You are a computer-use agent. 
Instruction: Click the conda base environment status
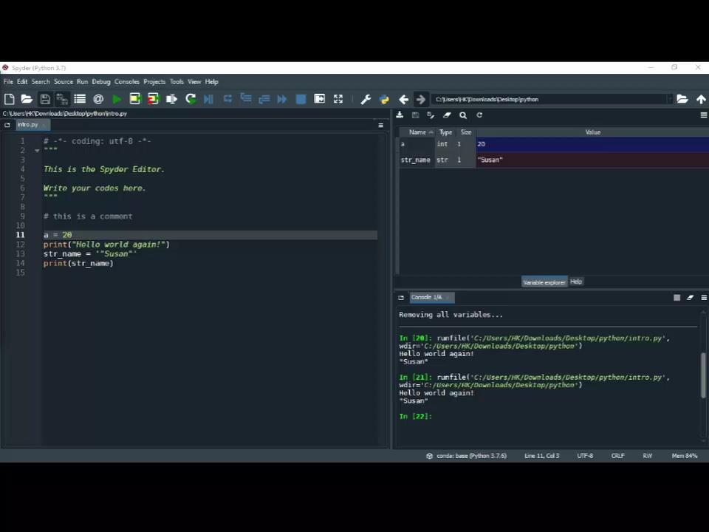point(466,456)
